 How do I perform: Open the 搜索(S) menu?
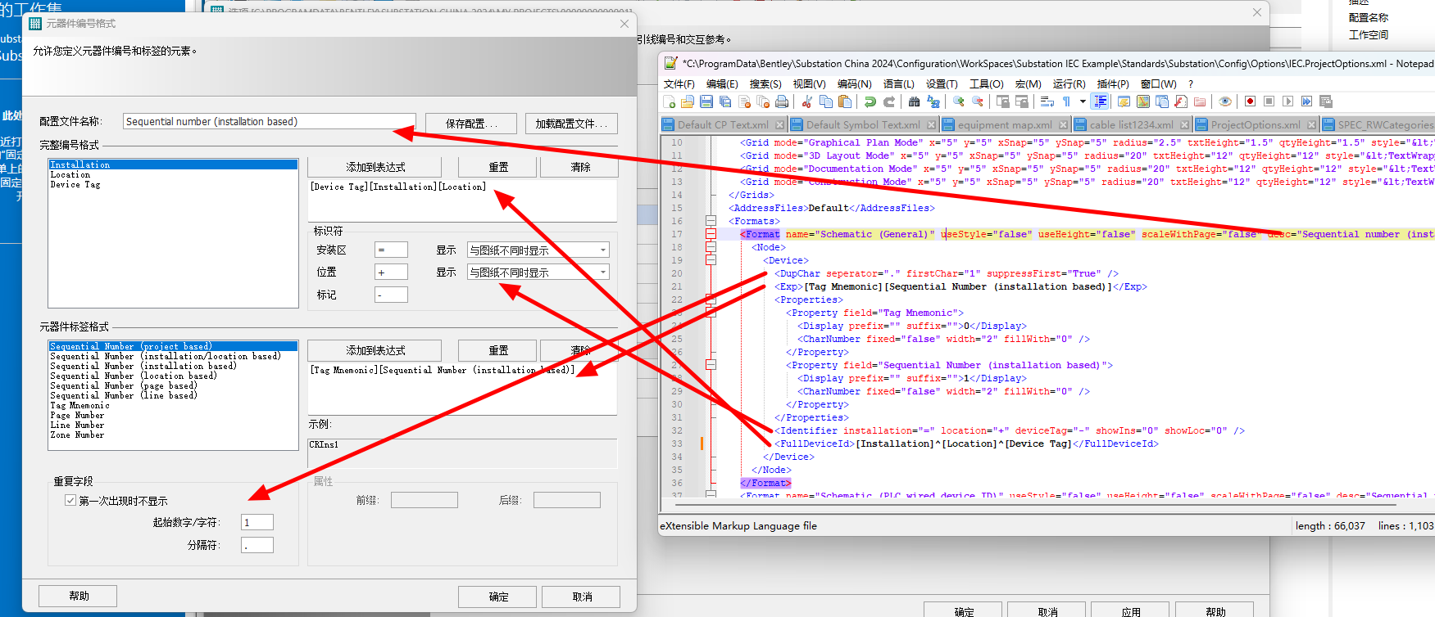(x=765, y=84)
